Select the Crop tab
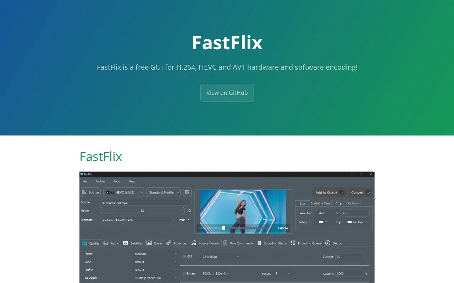 [339, 203]
